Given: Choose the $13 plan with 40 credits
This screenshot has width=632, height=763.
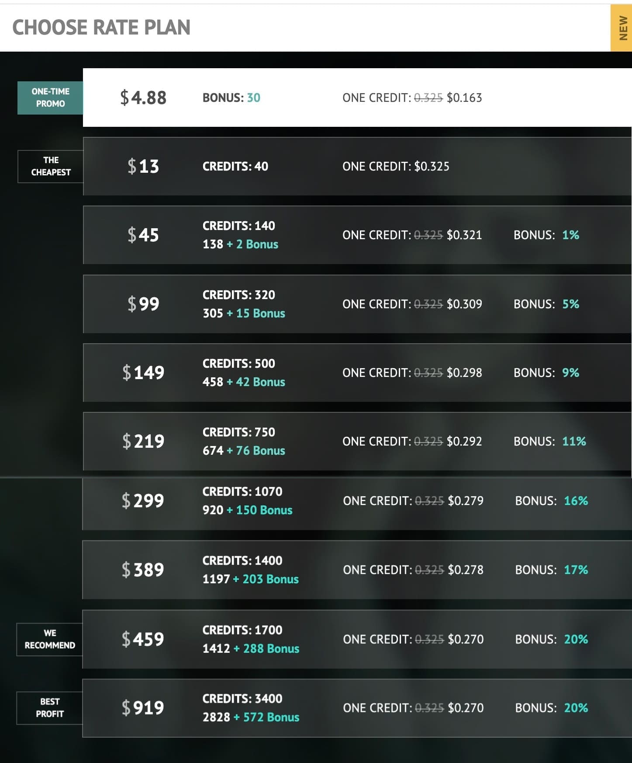Looking at the screenshot, I should [x=357, y=166].
